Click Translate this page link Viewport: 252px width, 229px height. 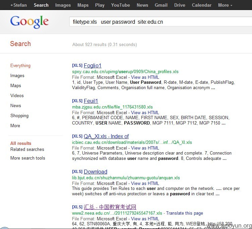click(185, 213)
